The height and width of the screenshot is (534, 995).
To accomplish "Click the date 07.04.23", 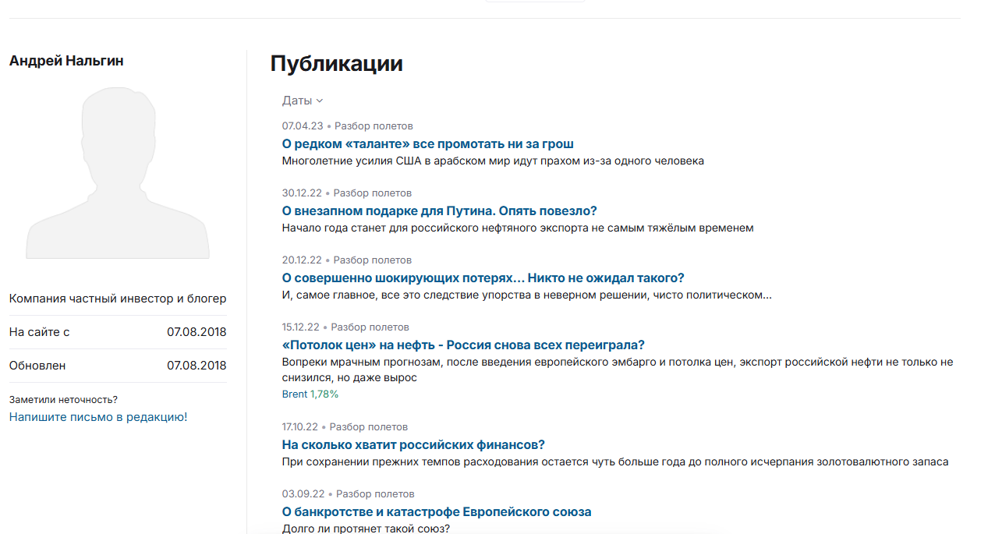I will point(303,126).
